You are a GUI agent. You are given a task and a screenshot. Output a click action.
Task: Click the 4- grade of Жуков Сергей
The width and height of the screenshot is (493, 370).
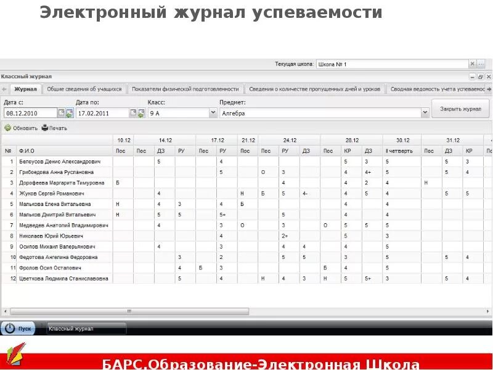coord(305,194)
